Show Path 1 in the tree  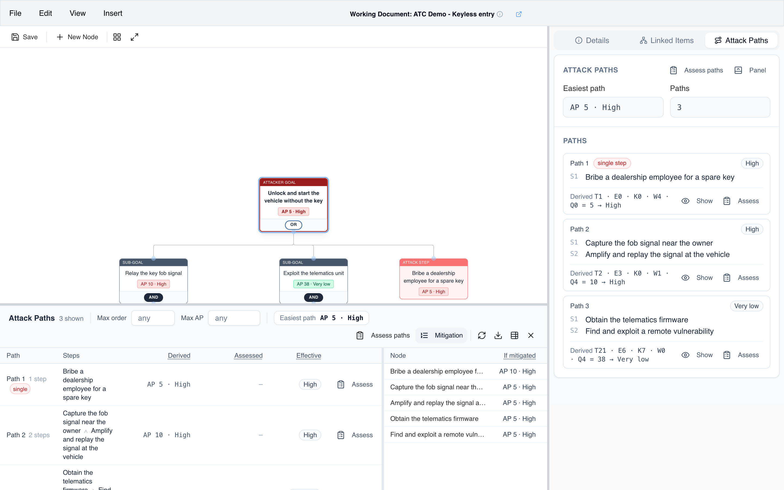pyautogui.click(x=697, y=201)
